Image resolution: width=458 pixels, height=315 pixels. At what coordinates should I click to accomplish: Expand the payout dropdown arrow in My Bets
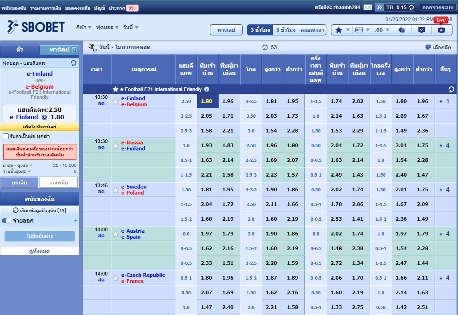coord(75,221)
